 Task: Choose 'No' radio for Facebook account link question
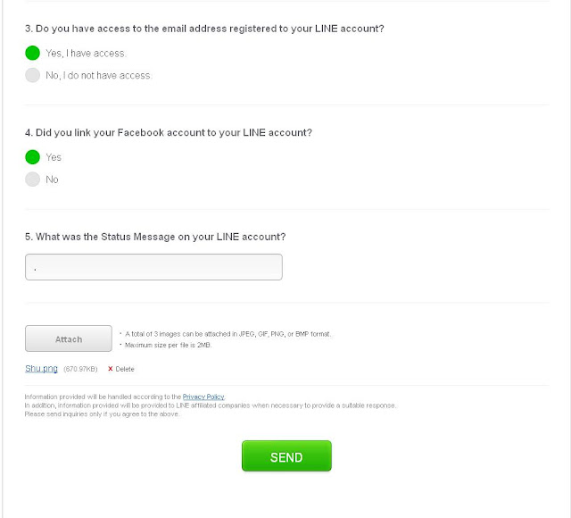32,180
